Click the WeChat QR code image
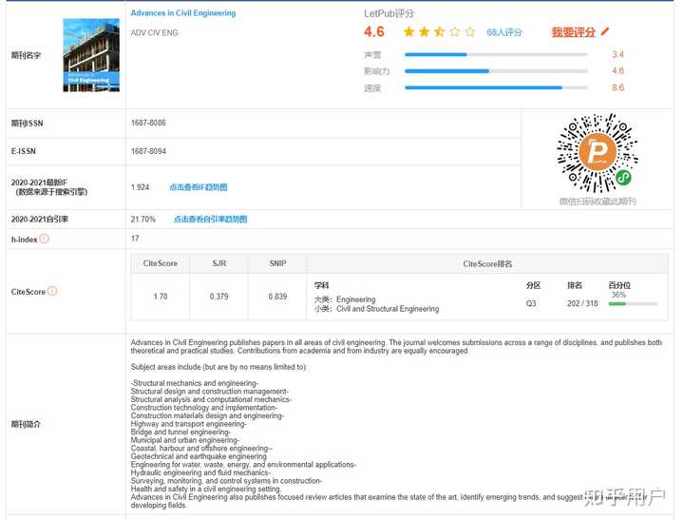Image resolution: width=684 pixels, height=520 pixels. point(598,153)
